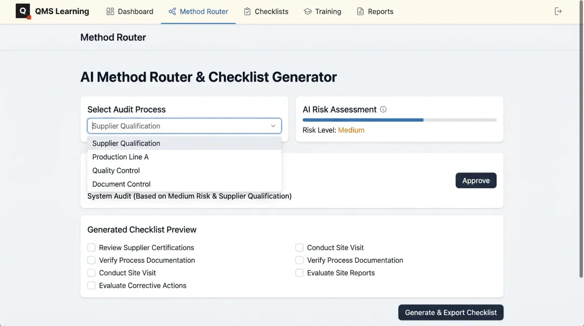Tick left column Conduct Site Visit

click(x=91, y=272)
